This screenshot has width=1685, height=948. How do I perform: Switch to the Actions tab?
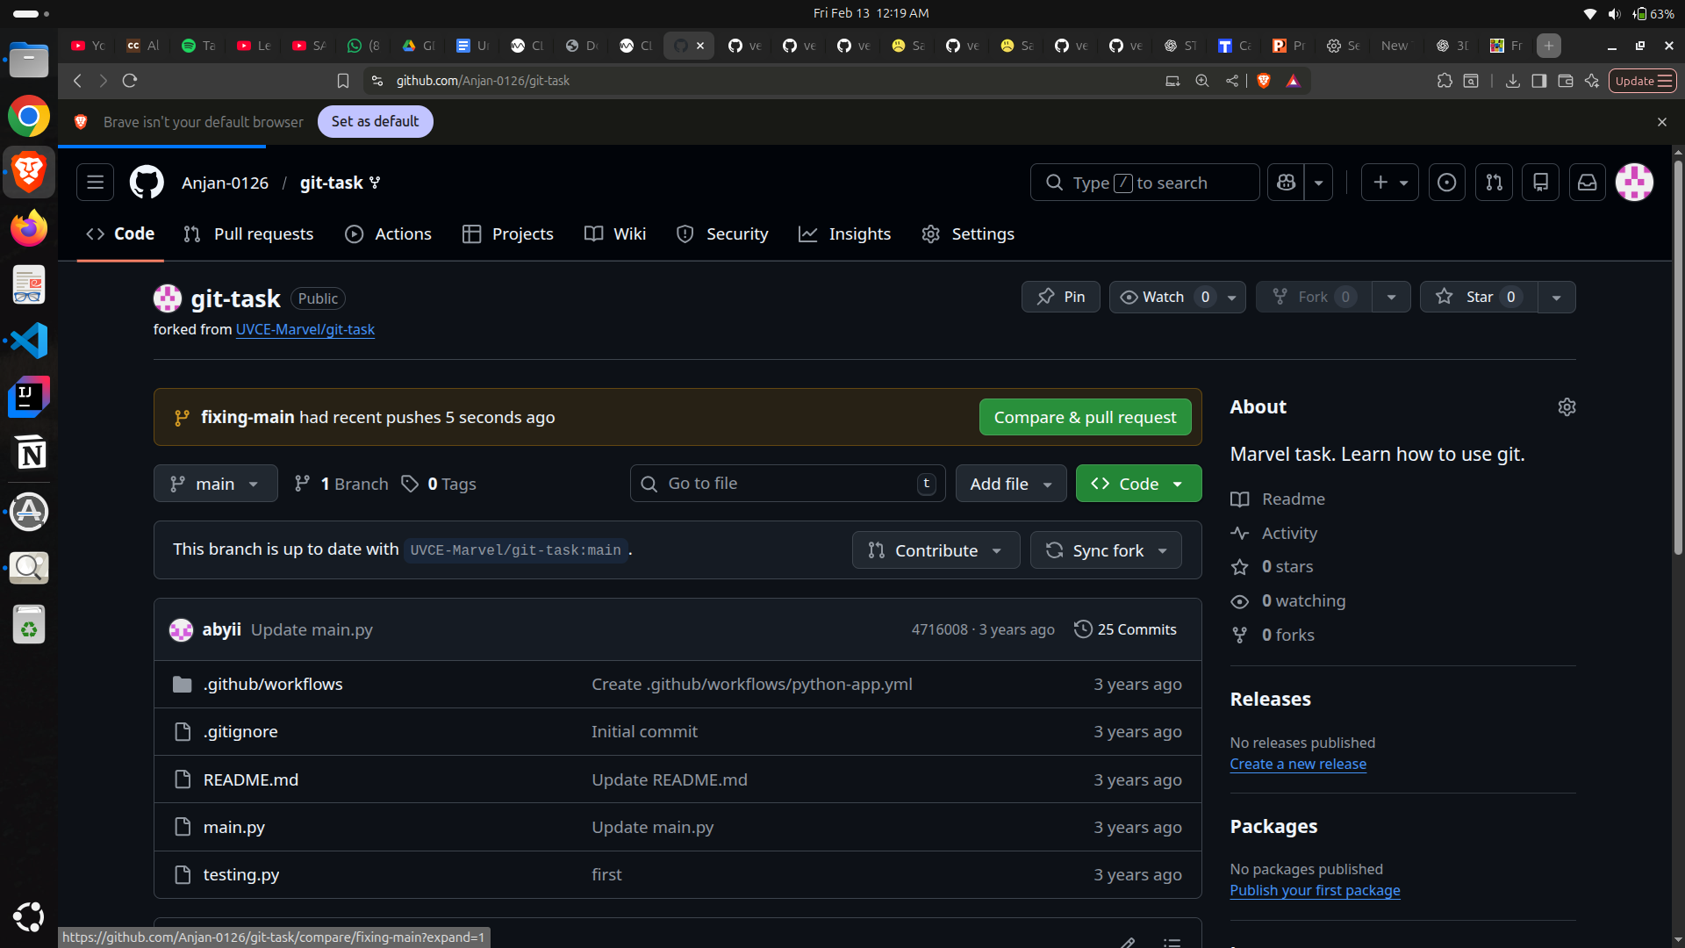pos(389,234)
